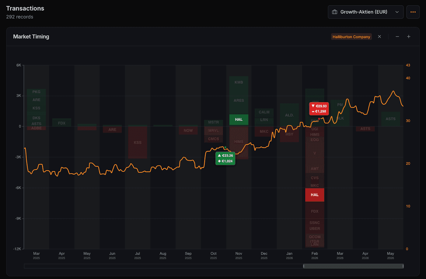This screenshot has height=279, width=426.
Task: Open the three-dots more options menu
Action: click(413, 12)
